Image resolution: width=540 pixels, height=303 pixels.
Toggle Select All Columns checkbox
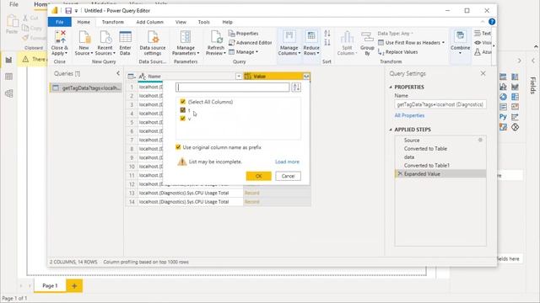click(183, 102)
